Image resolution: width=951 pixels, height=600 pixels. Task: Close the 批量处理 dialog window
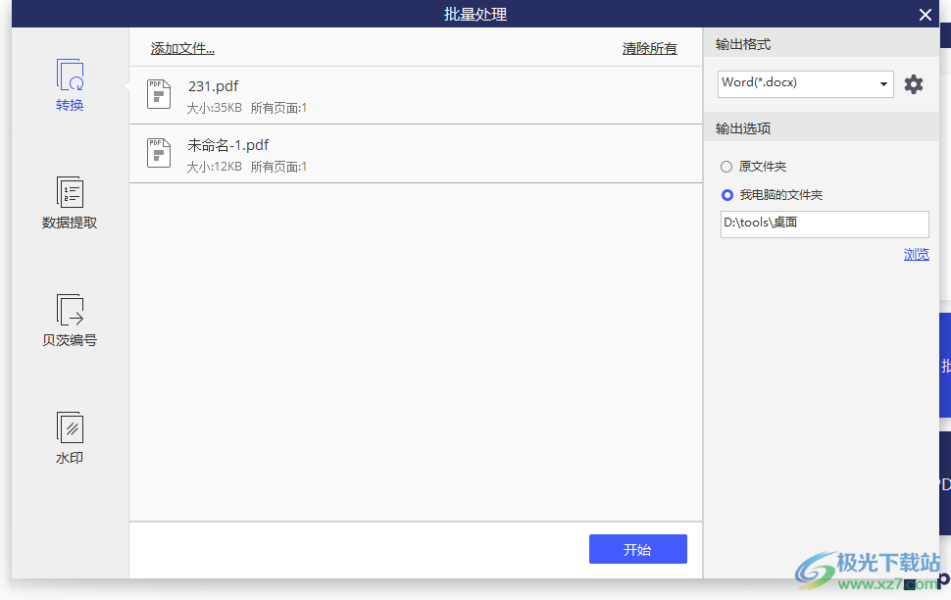click(925, 15)
